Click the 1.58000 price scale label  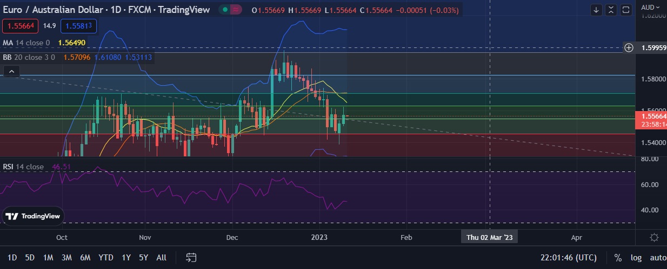click(653, 79)
